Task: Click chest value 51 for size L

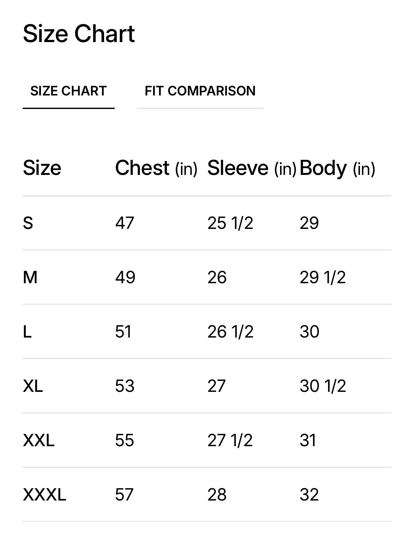Action: coord(123,332)
